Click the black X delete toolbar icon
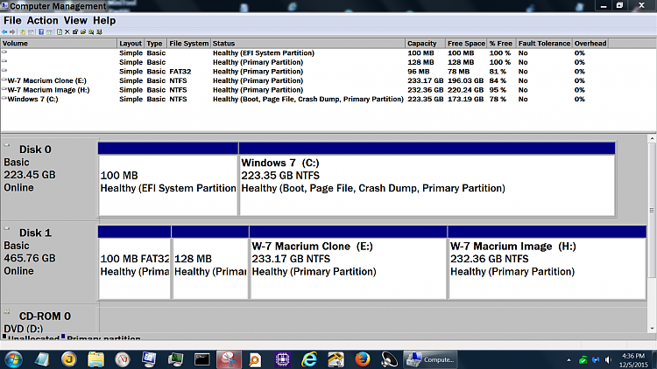657x369 pixels. [x=67, y=31]
